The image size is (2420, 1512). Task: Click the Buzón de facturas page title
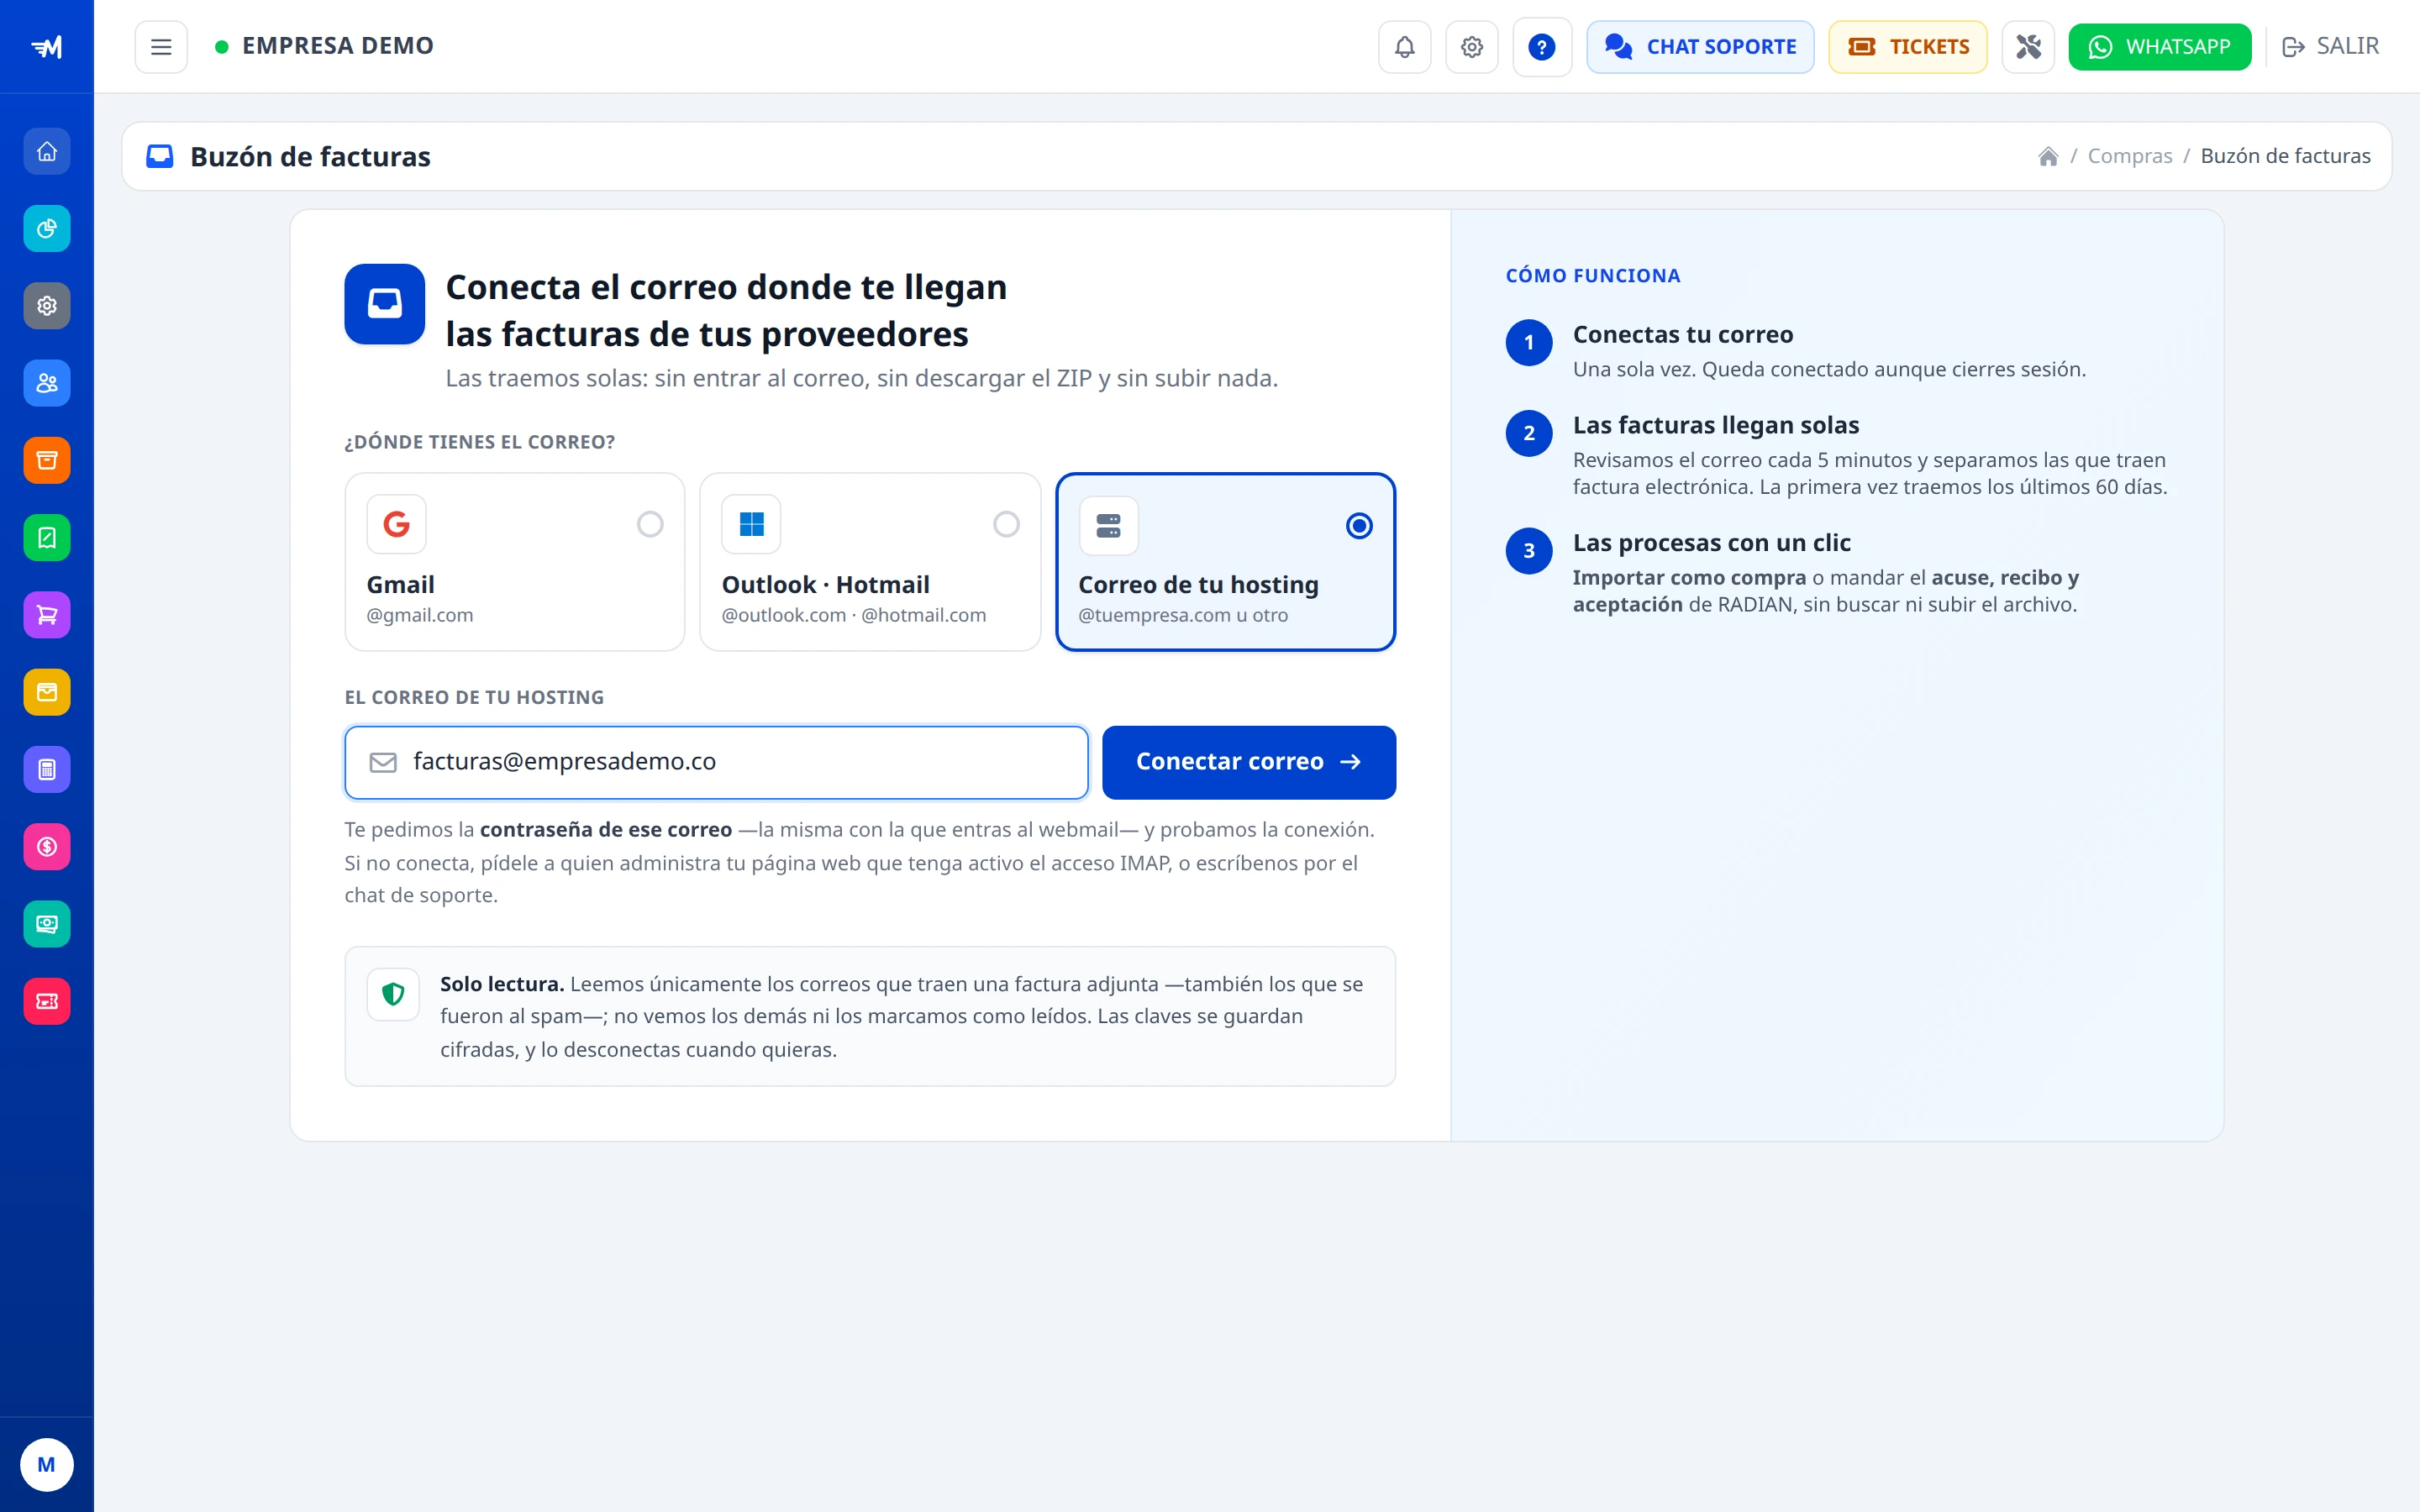click(x=310, y=157)
